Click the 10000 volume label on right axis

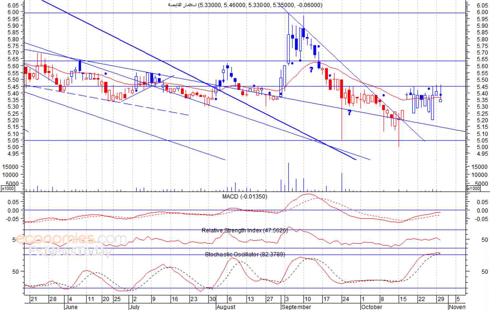tap(480, 175)
